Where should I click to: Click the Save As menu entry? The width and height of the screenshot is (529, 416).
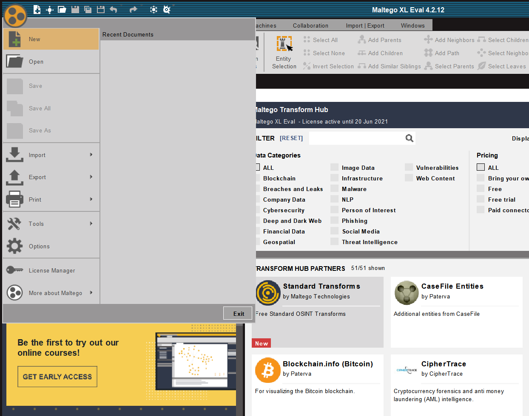[51, 130]
